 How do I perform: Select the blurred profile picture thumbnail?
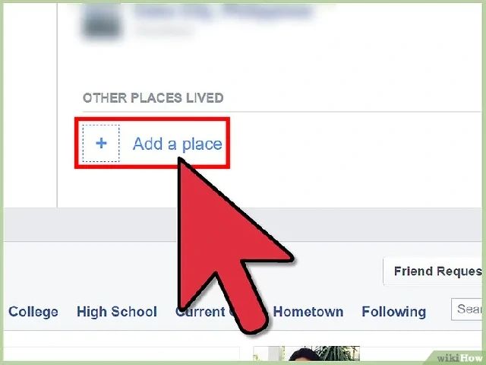click(x=102, y=22)
